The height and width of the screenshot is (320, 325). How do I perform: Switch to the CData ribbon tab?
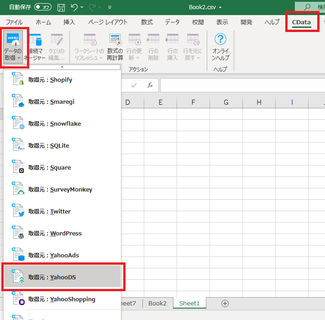pos(301,22)
